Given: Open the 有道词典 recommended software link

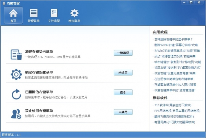Looking at the screenshot, I should pos(174,122).
